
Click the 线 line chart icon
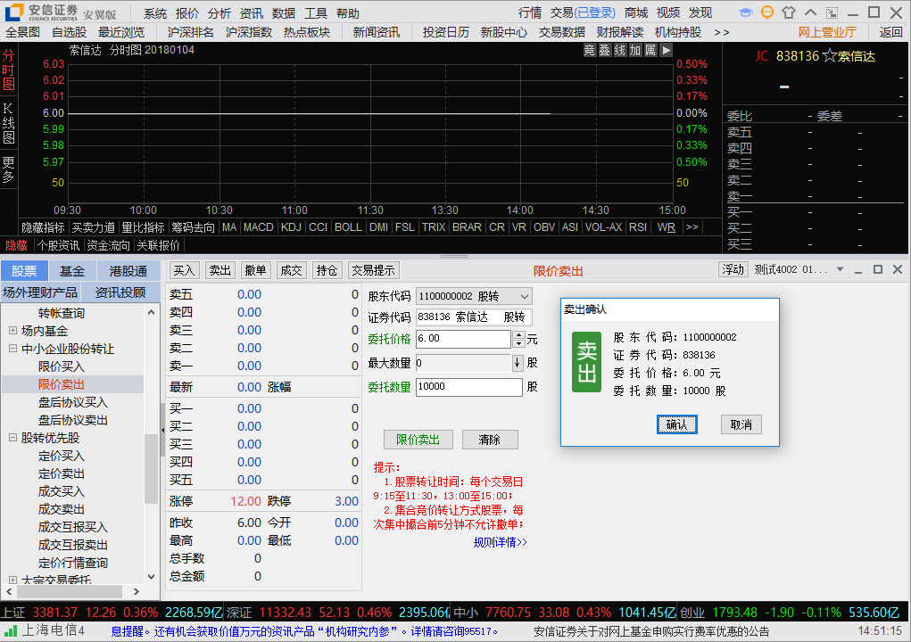point(620,51)
